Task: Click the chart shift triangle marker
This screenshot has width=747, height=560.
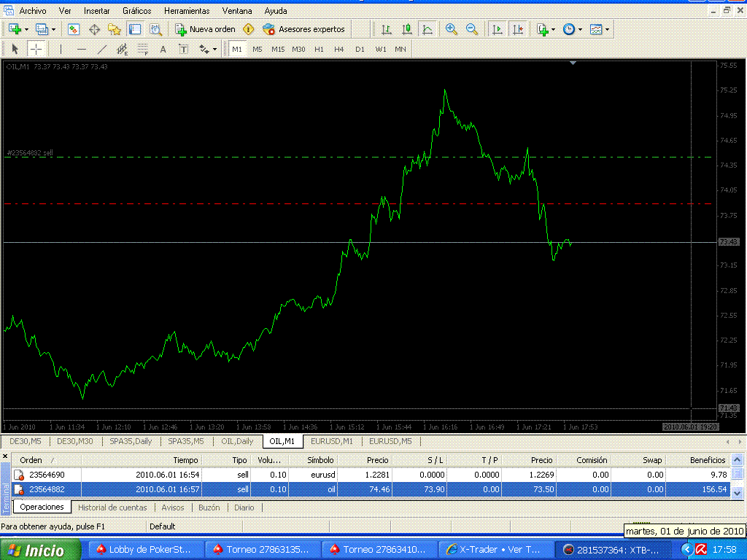Action: coord(573,63)
